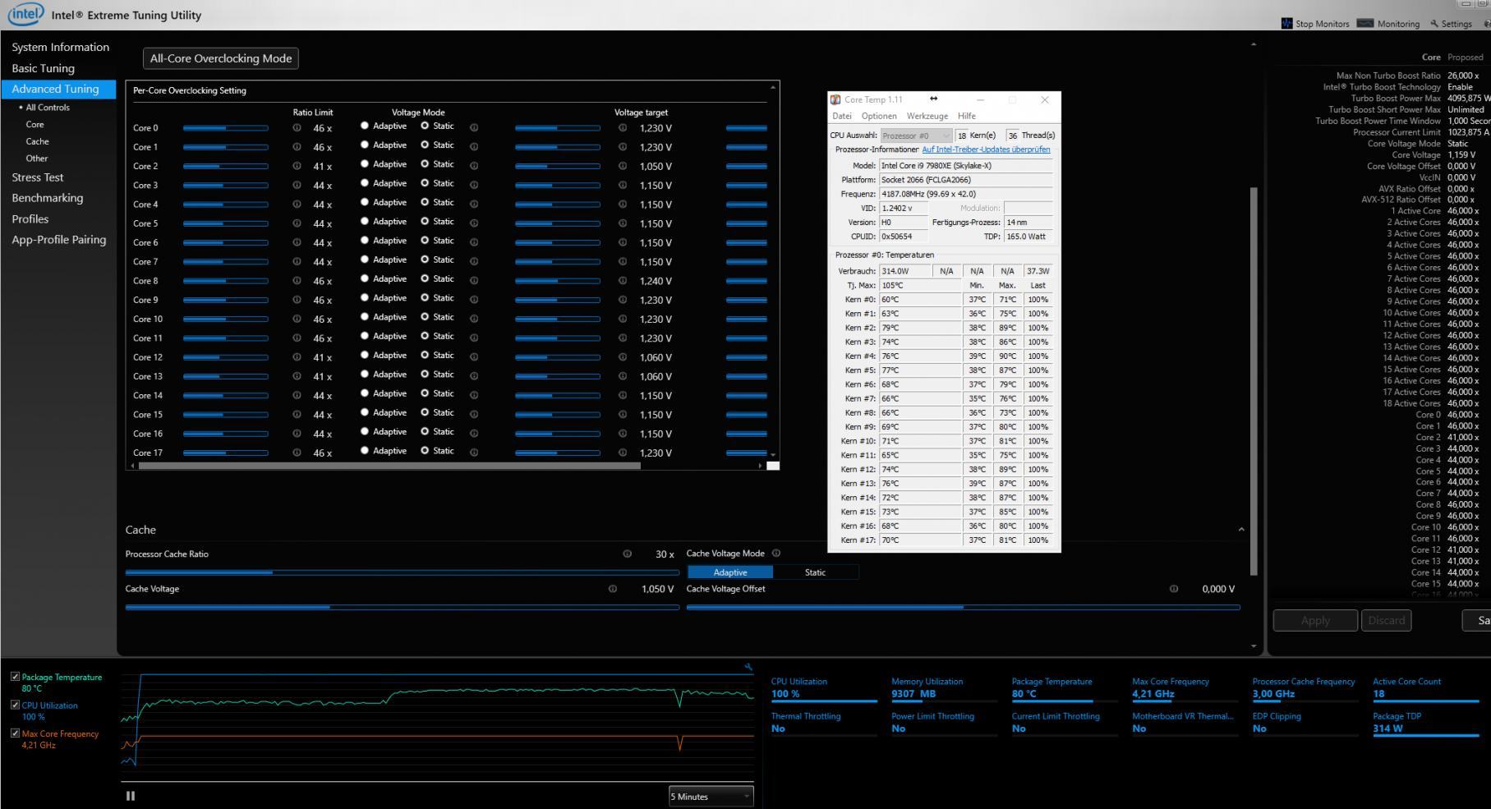Click main panel scroll-down arrow
1491x809 pixels.
(x=1253, y=646)
